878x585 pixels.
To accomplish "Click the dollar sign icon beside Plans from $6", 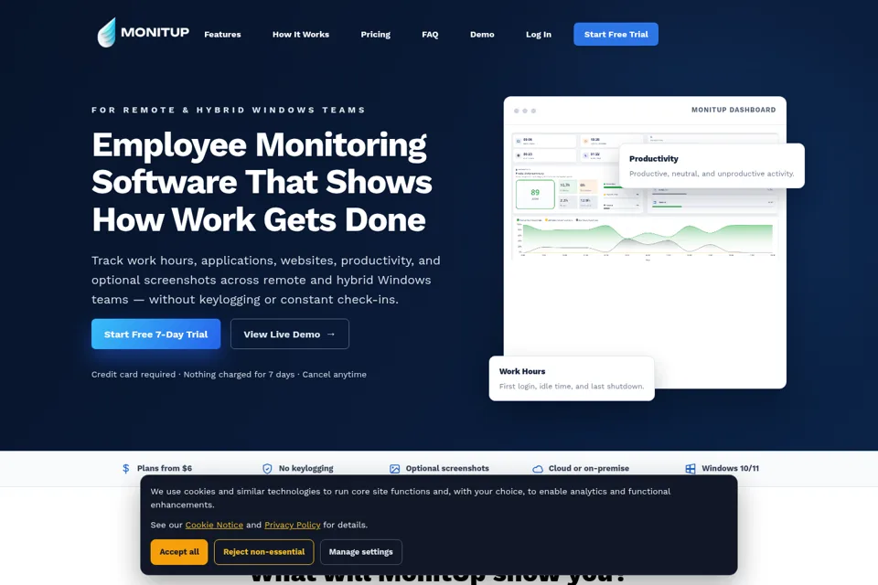I will [126, 469].
